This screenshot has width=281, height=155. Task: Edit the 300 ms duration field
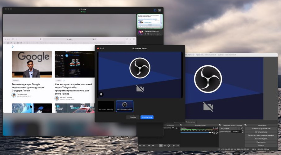click(x=236, y=131)
